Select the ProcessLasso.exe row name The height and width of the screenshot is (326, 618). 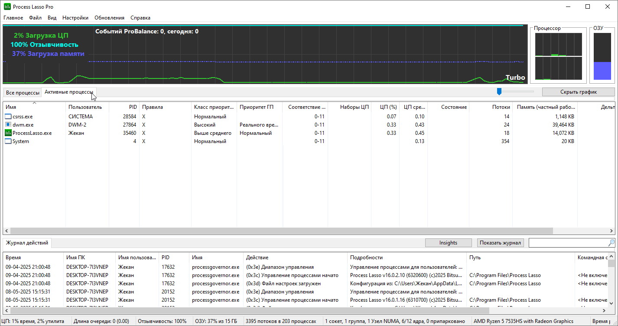pos(32,133)
